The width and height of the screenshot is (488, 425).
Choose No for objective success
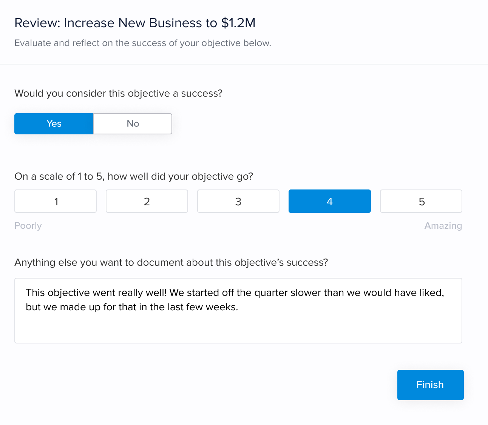point(133,124)
